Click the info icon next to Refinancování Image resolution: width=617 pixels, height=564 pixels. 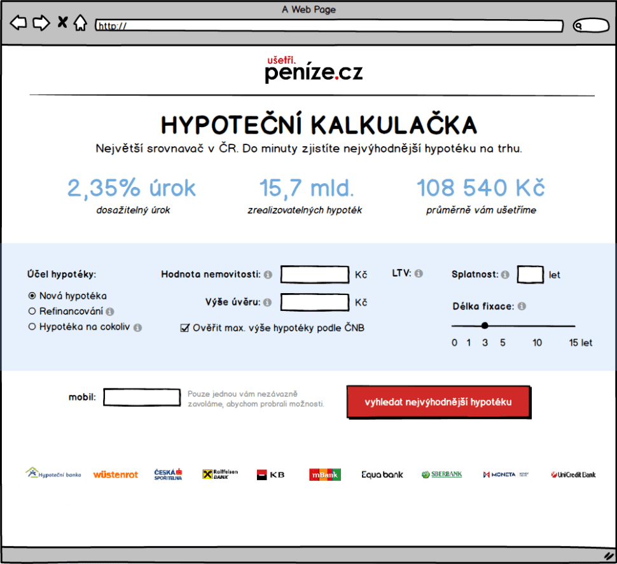(x=110, y=312)
